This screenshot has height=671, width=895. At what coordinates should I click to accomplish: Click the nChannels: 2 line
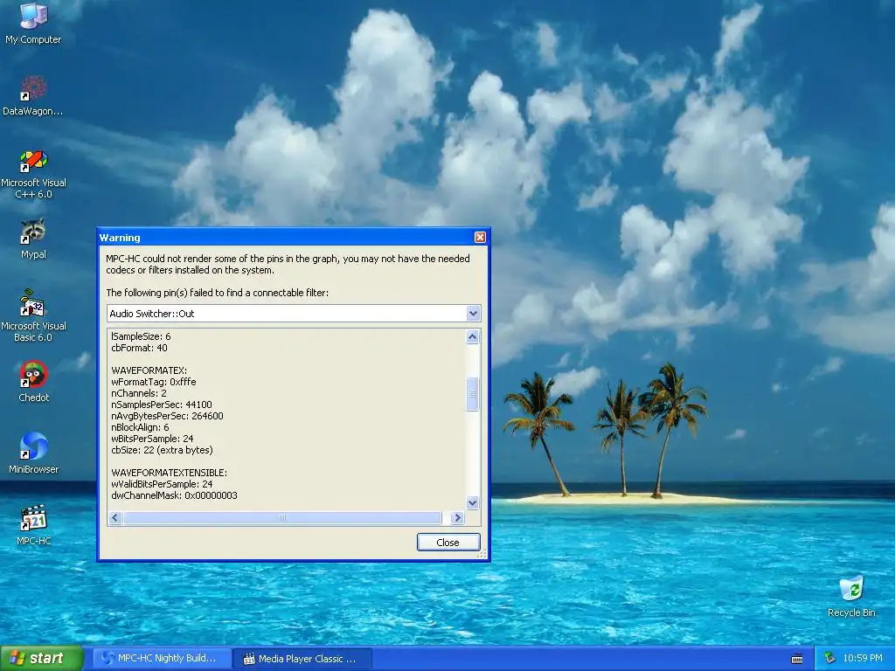139,393
